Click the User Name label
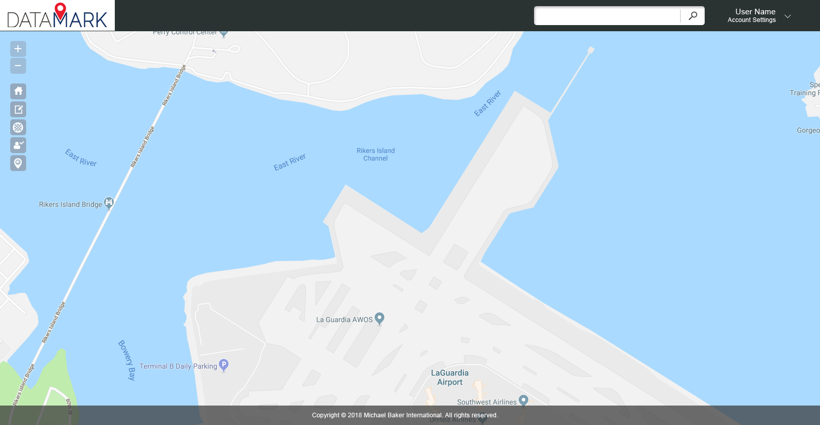Screen dimensions: 820x425 pyautogui.click(x=755, y=11)
